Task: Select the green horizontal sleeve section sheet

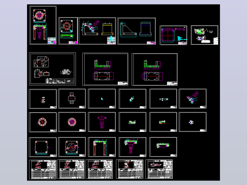Action: click(x=163, y=147)
